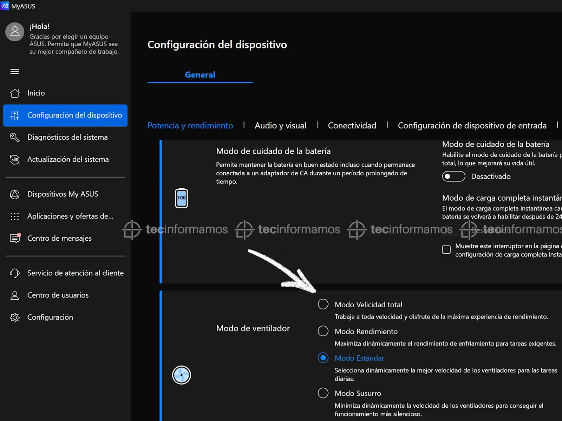Viewport: 562px width, 421px height.
Task: Go to Inicio in the sidebar
Action: pyautogui.click(x=65, y=93)
